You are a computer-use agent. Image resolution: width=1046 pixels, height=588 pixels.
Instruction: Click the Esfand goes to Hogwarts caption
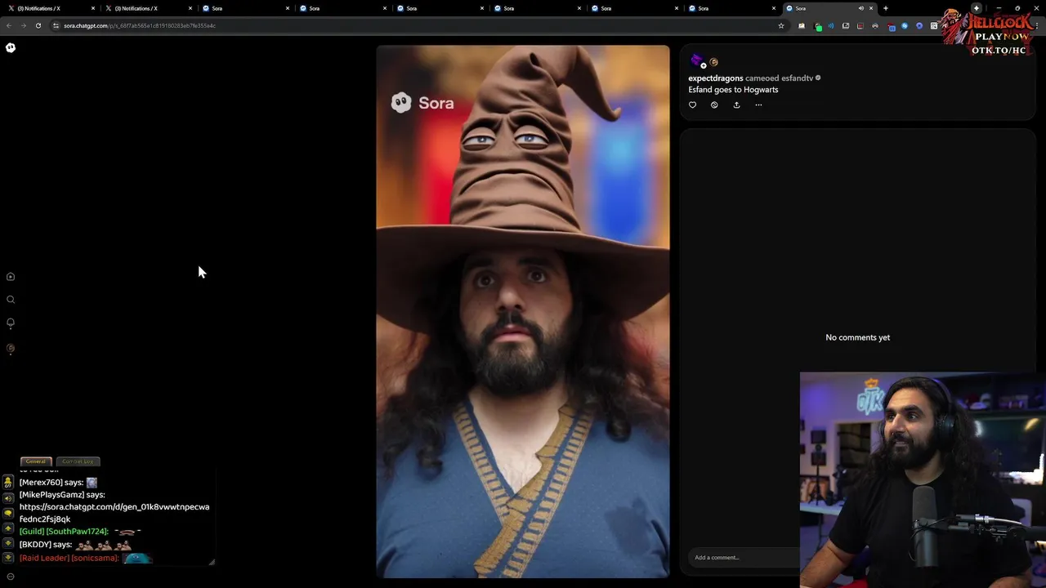coord(733,90)
